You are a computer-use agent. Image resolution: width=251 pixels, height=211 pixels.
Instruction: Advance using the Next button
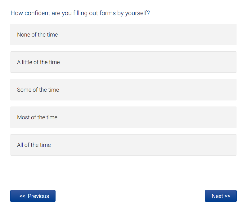click(x=221, y=196)
